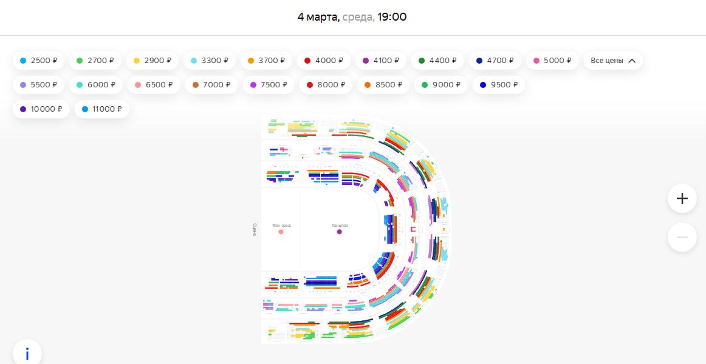Click the 4 марта 19:00 date header
706x364 pixels.
[352, 17]
